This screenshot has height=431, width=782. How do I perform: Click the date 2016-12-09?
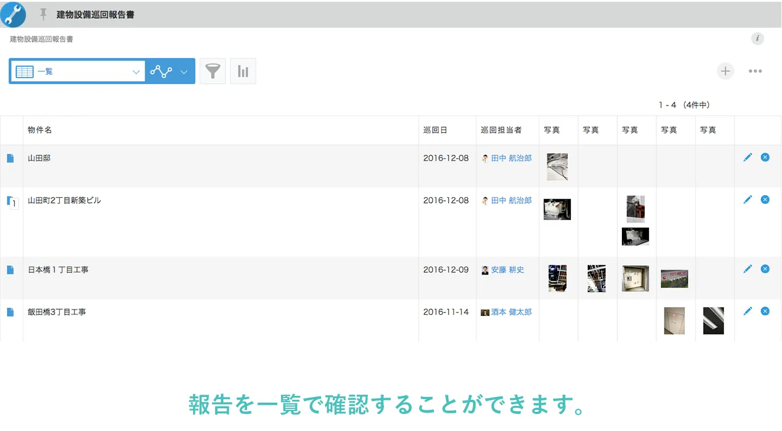click(446, 270)
